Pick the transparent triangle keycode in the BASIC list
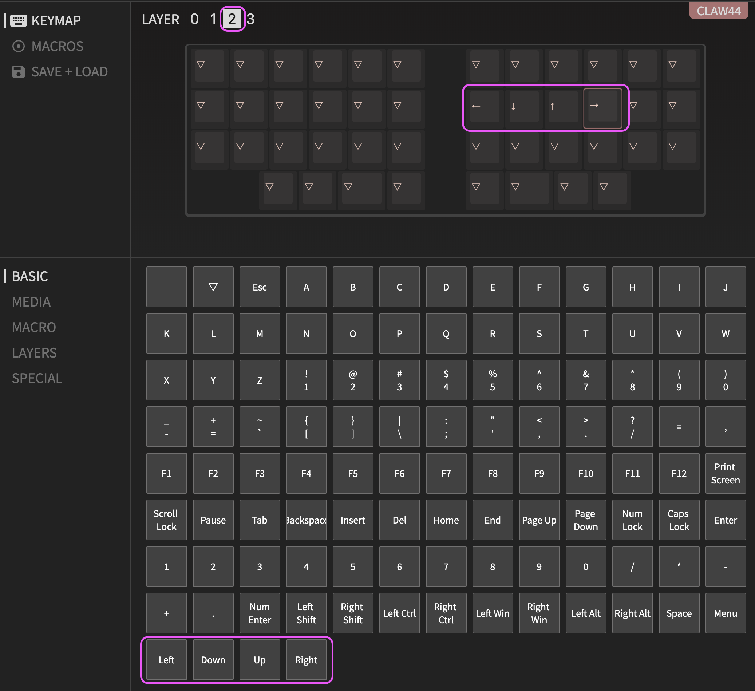Viewport: 755px width, 691px height. coord(213,287)
